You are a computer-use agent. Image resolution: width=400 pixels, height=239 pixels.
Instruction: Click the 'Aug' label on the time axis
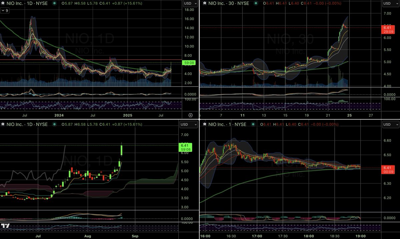(87, 236)
